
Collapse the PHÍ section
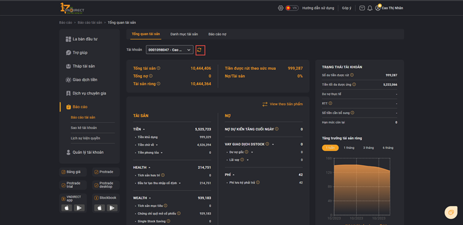tap(234, 175)
